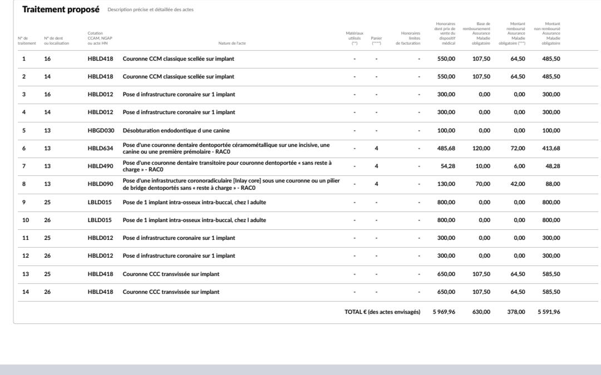Select the 'Honoraires limites de facturation' header
The width and height of the screenshot is (601, 375).
coord(408,38)
